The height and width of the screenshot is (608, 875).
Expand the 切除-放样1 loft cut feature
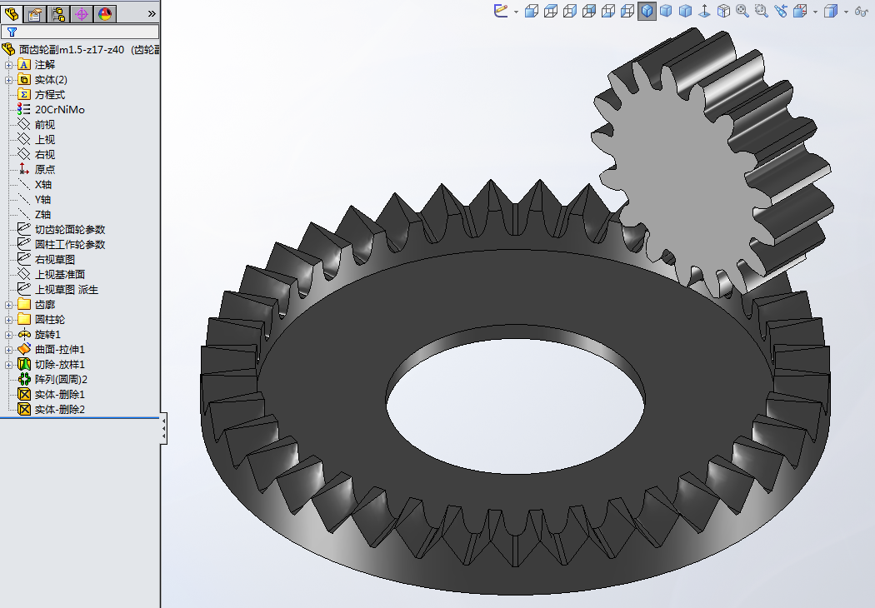coord(8,366)
